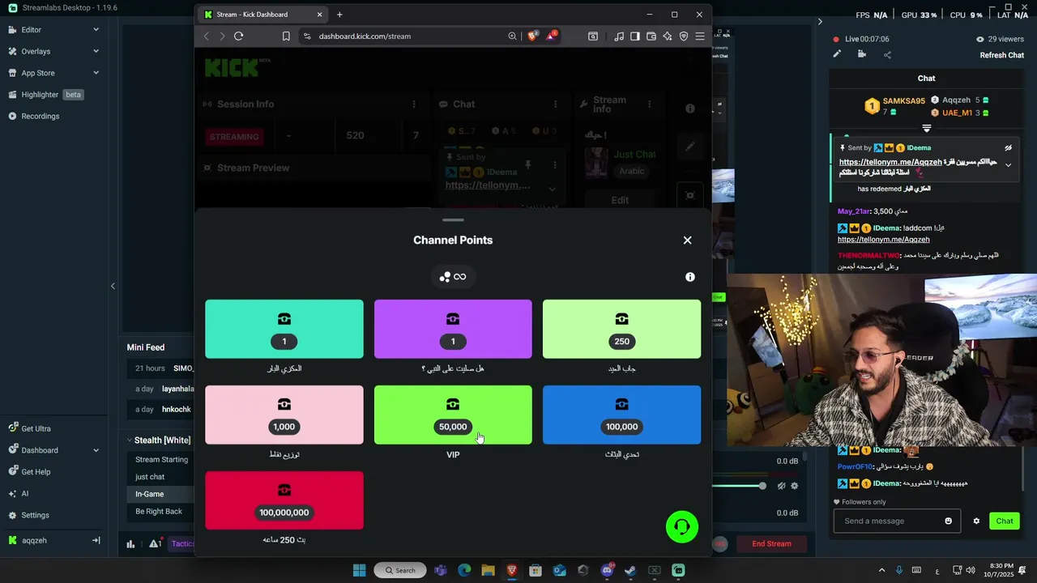Open the warning alert icon in Streamlabs footer

155,543
